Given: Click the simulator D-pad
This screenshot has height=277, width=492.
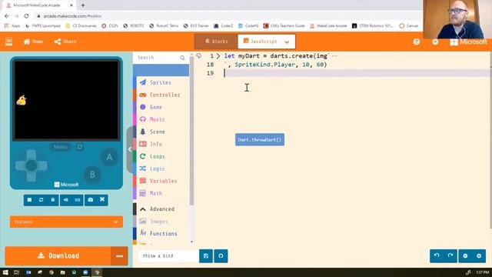Looking at the screenshot, I should 31,165.
